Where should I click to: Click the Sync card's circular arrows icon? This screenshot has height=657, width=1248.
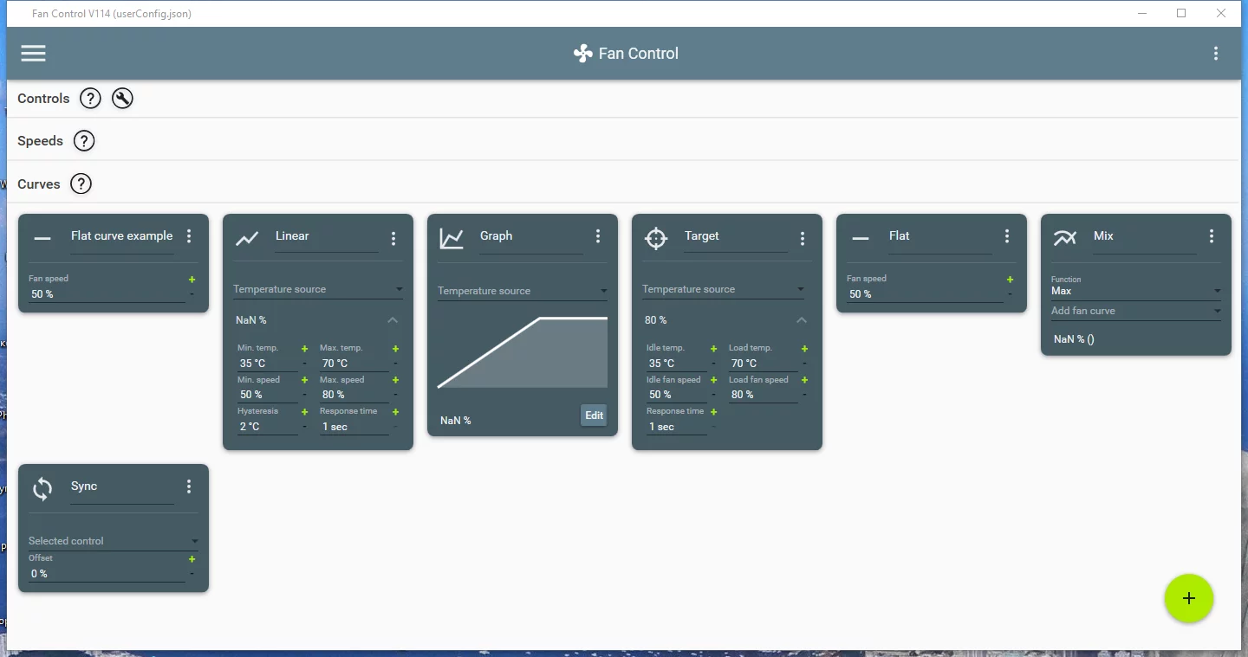pyautogui.click(x=42, y=489)
